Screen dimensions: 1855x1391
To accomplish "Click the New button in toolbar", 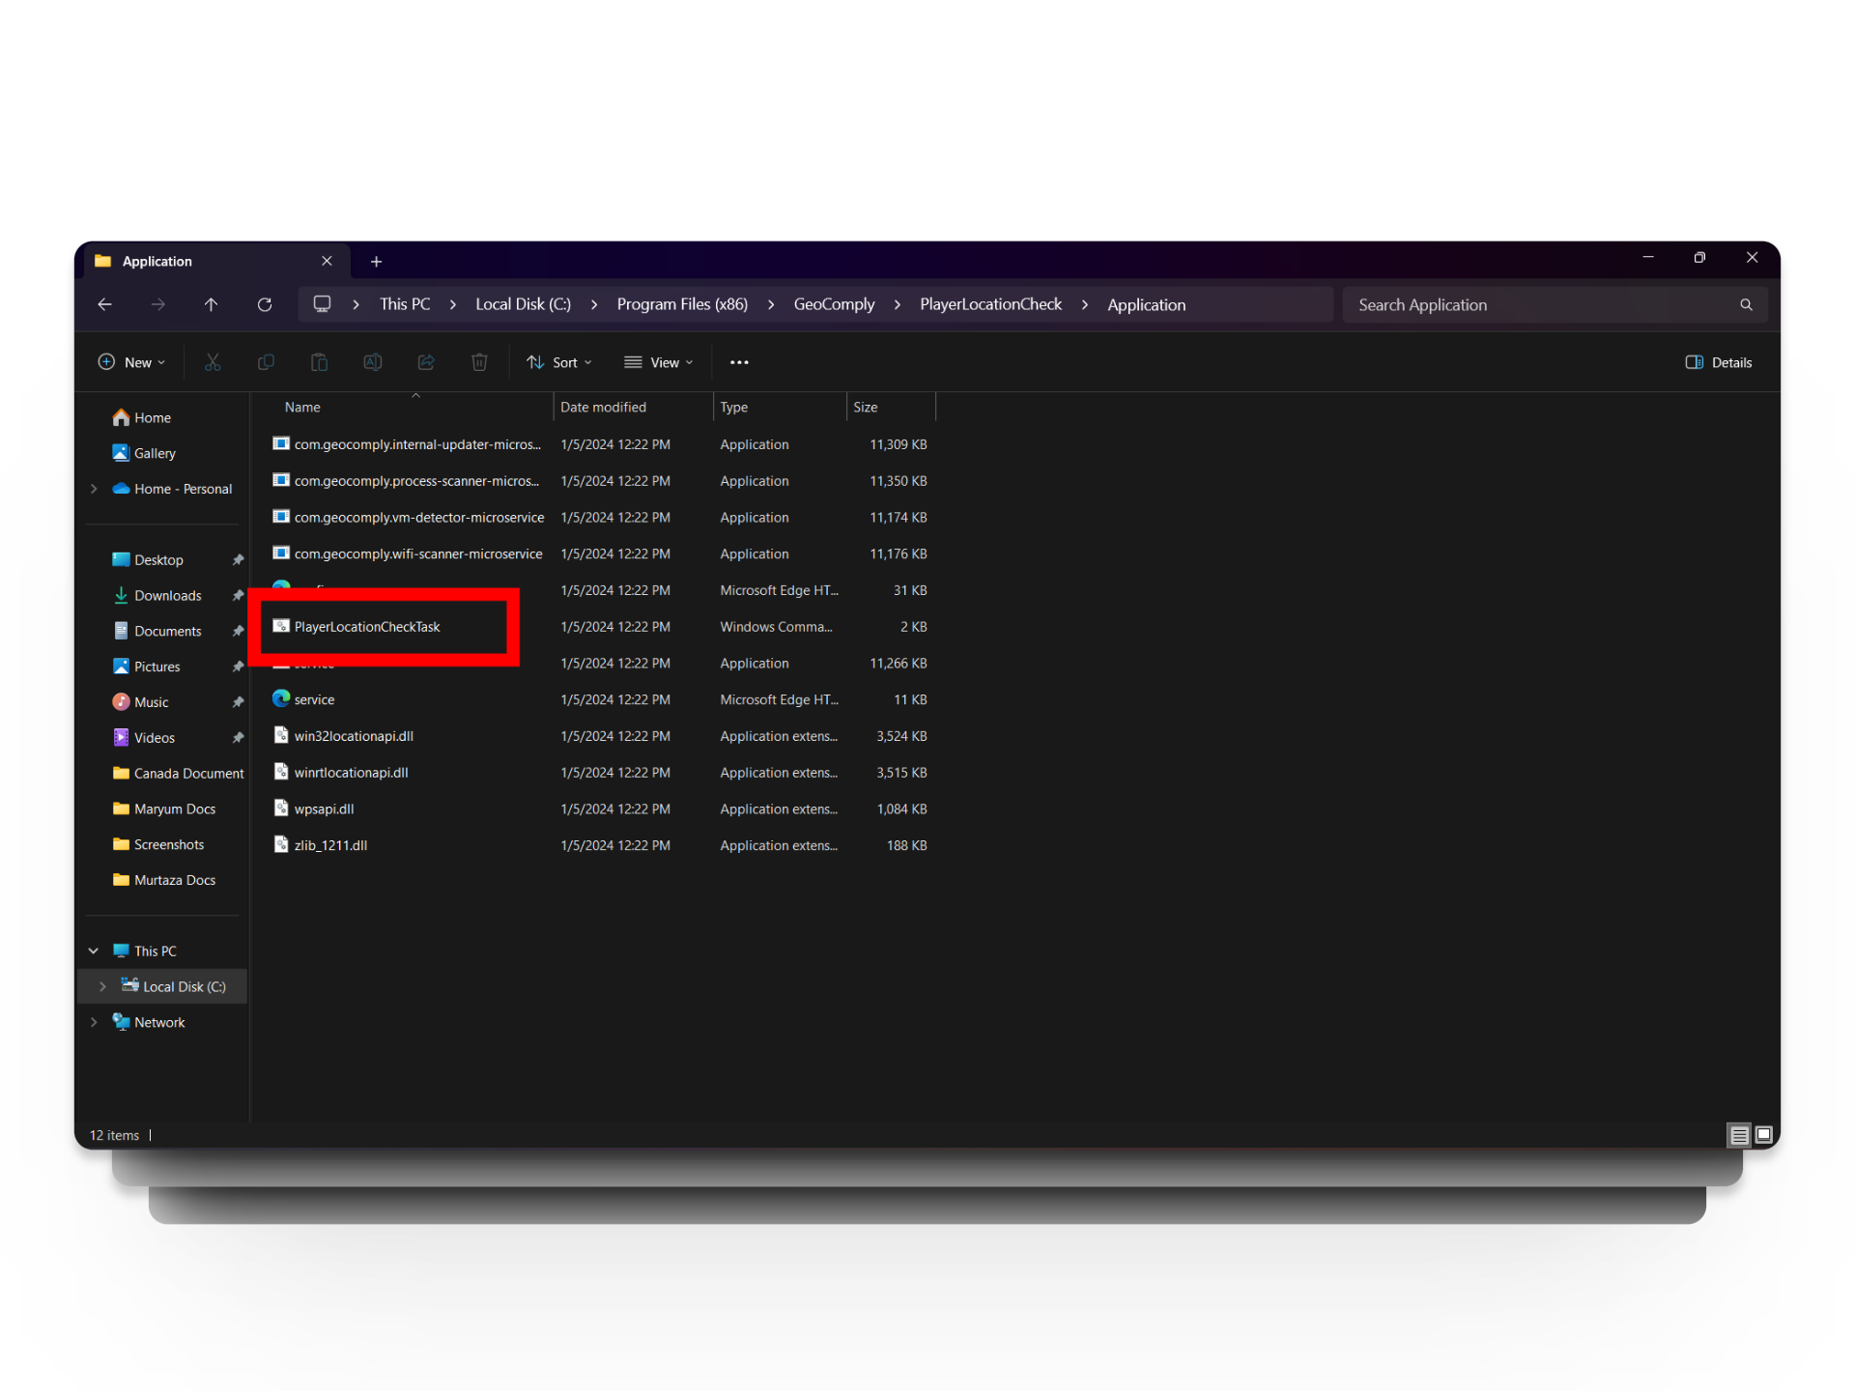I will pos(132,362).
